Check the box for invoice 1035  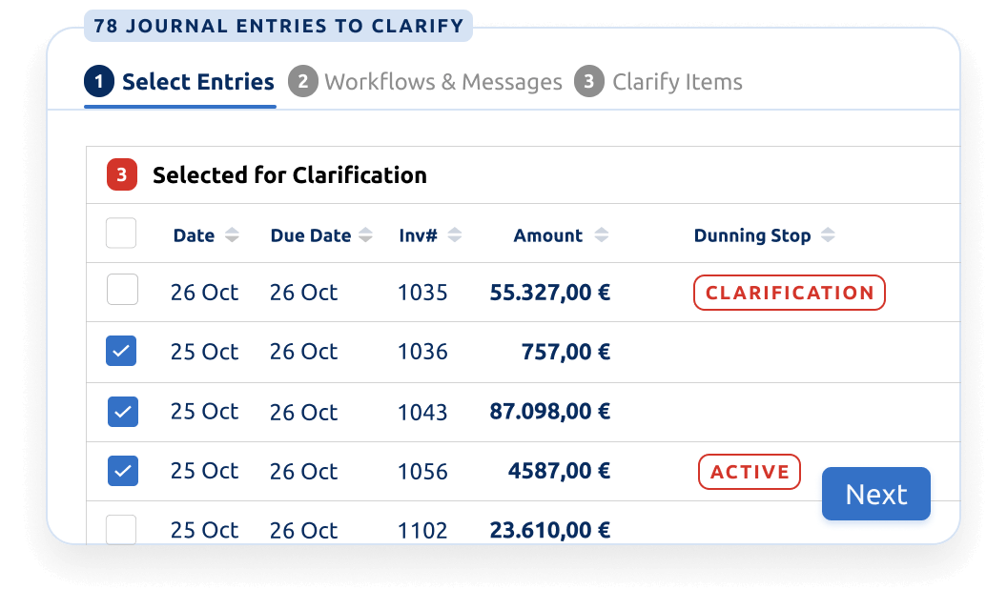coord(122,290)
